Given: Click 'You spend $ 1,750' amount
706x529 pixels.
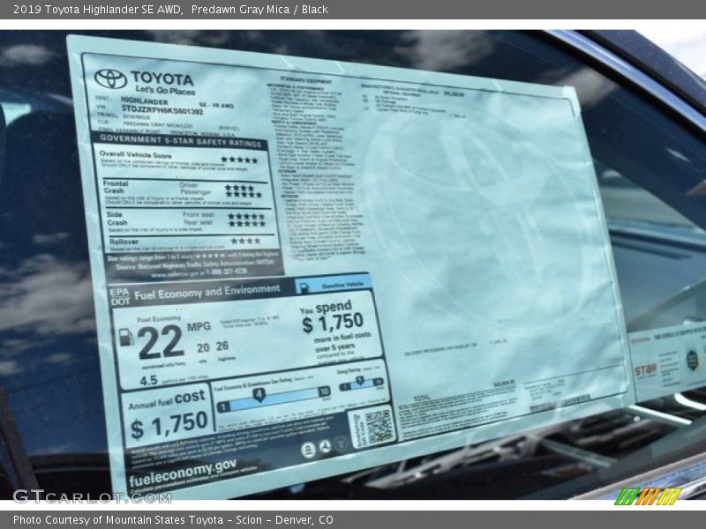Looking at the screenshot, I should [332, 317].
